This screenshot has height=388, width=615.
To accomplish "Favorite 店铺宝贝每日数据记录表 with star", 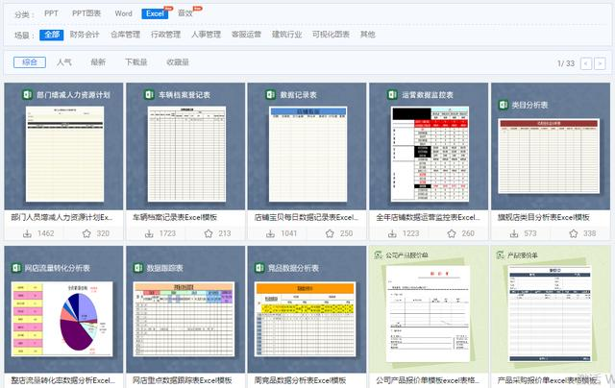I will pos(330,233).
